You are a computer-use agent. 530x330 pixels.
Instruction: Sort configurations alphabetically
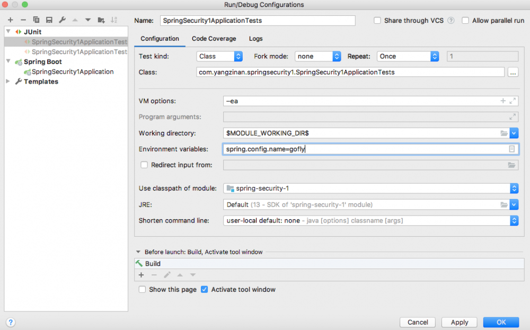click(114, 20)
